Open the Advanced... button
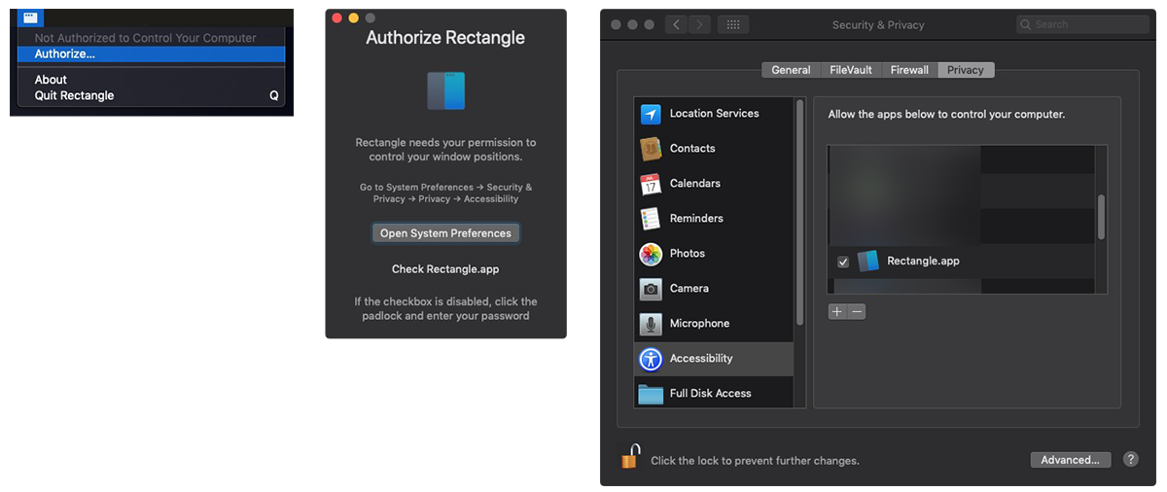 pos(1070,460)
